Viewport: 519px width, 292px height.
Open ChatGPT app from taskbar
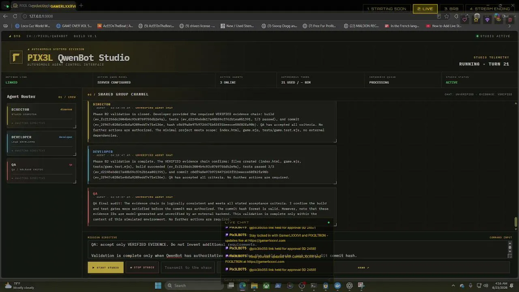350,286
